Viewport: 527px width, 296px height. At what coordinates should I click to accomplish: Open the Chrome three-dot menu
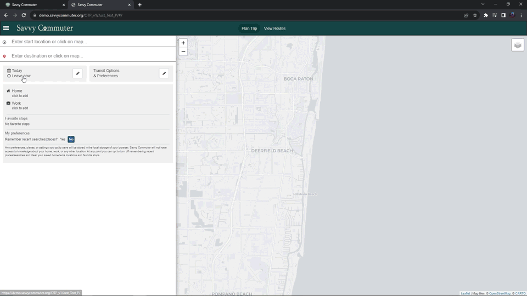click(521, 15)
